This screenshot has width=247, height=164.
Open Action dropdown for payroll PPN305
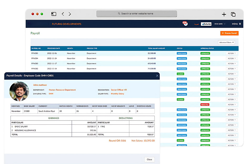232,53
